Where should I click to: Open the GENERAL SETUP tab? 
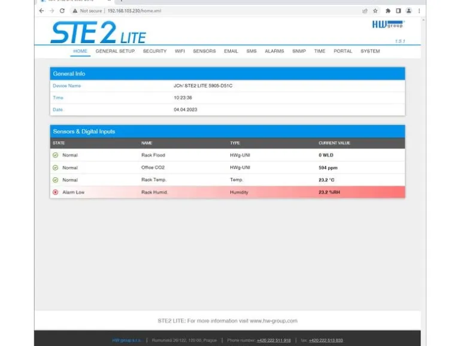tap(115, 51)
